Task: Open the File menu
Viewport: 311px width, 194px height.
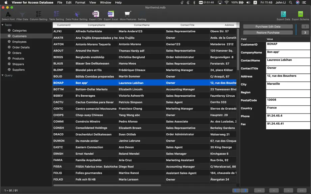Action: click(x=60, y=2)
